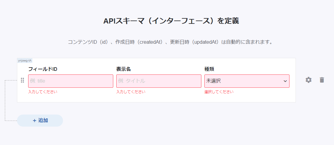Image resolution: width=334 pixels, height=145 pixels.
Task: Open the 未選択 type combo box
Action: tap(247, 81)
